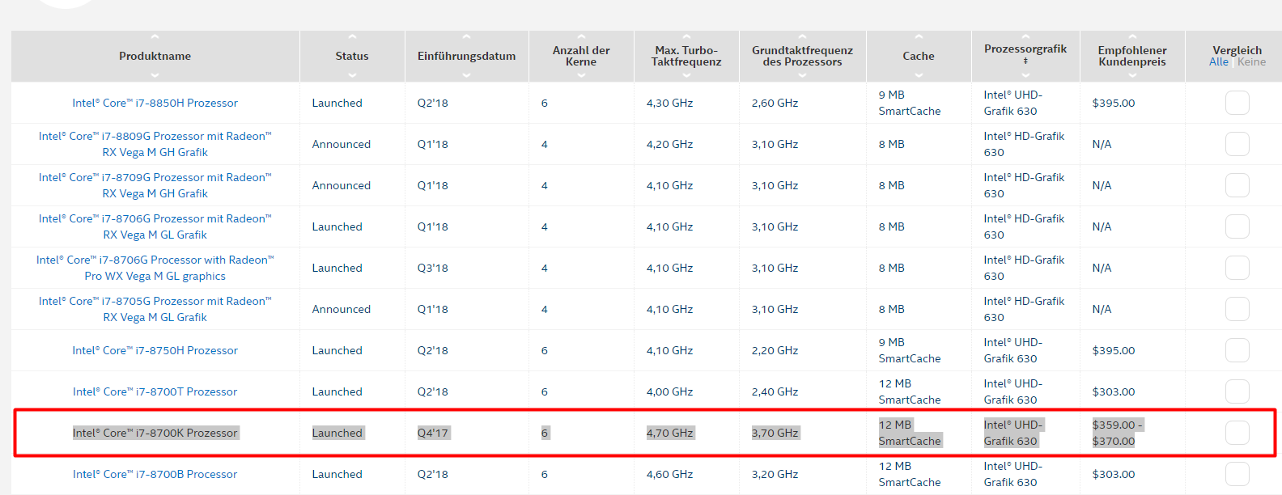Click '2,60 GHz' base frequency cell
The height and width of the screenshot is (495, 1282).
tap(775, 103)
